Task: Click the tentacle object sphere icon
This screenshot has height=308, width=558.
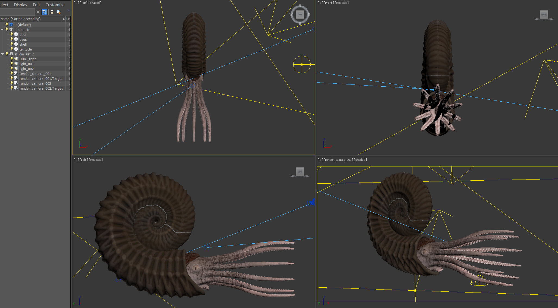Action: point(16,49)
